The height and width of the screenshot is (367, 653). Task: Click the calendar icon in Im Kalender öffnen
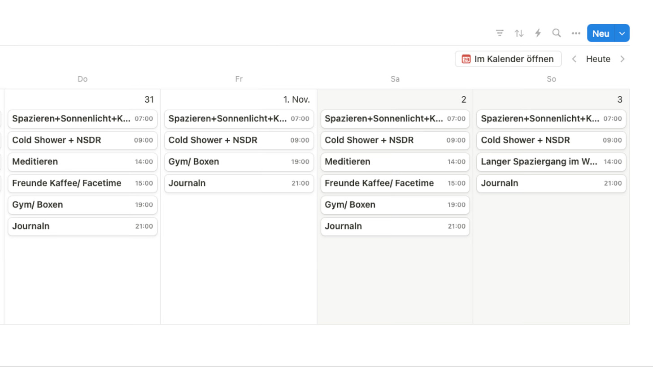tap(466, 59)
